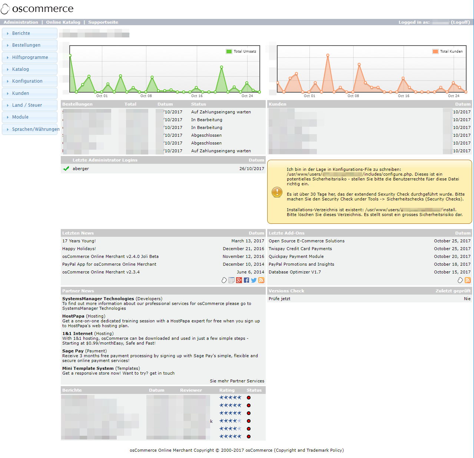This screenshot has width=474, height=458.
Task: Click the Google+ icon under news
Action: (x=239, y=280)
